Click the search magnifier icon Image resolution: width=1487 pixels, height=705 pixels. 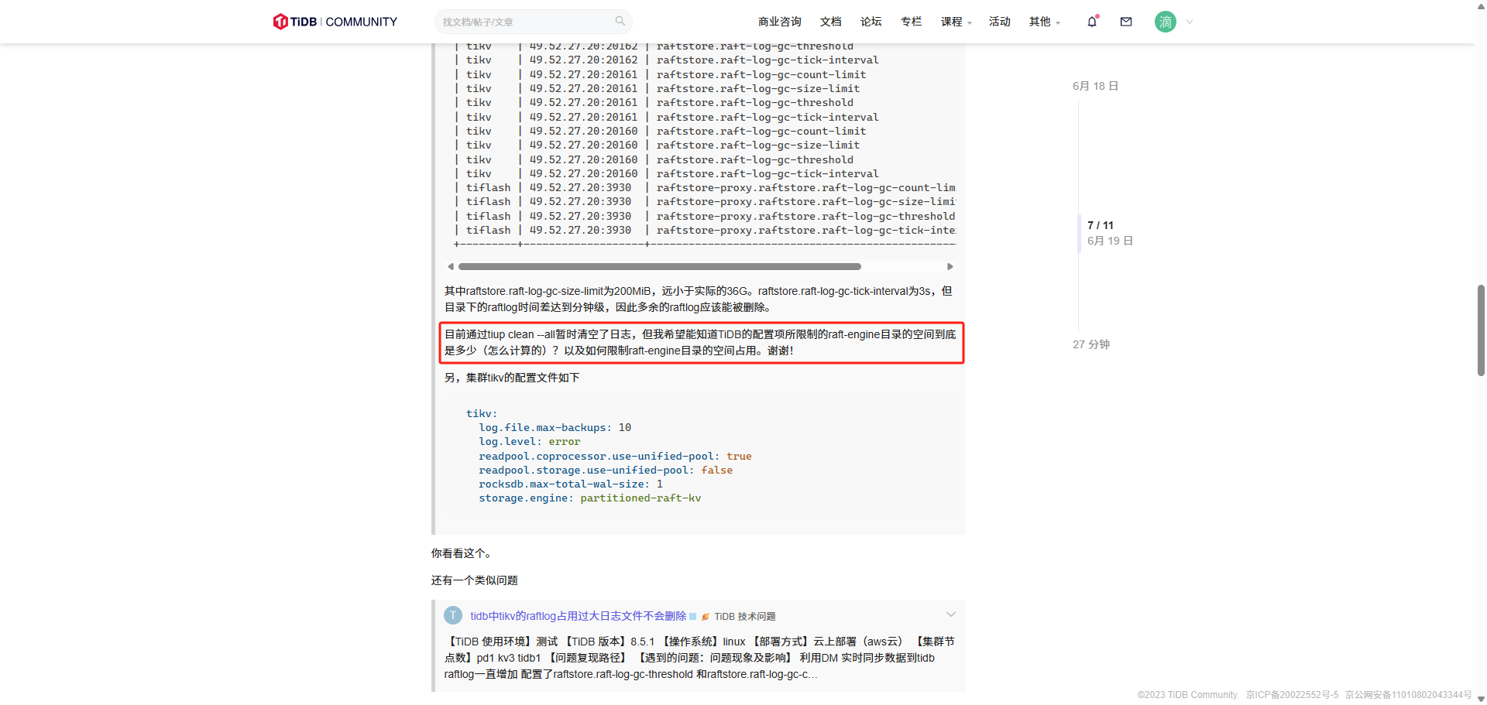pyautogui.click(x=620, y=22)
